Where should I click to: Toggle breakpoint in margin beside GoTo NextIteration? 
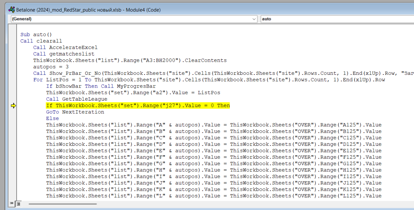pos(13,112)
